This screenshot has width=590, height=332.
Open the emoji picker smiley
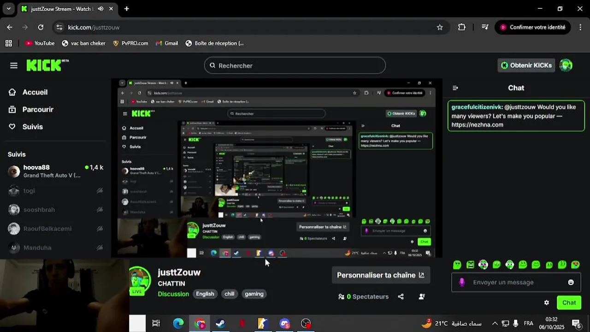pos(571,282)
